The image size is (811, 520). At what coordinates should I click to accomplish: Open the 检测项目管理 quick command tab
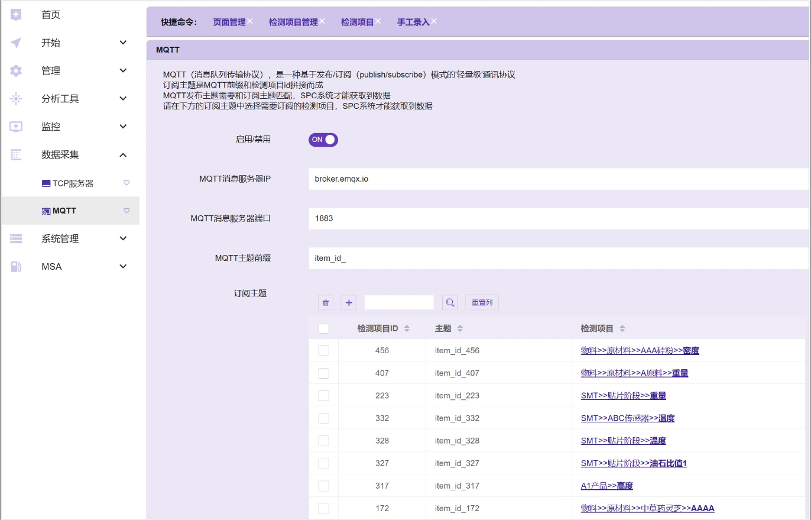[x=293, y=22]
